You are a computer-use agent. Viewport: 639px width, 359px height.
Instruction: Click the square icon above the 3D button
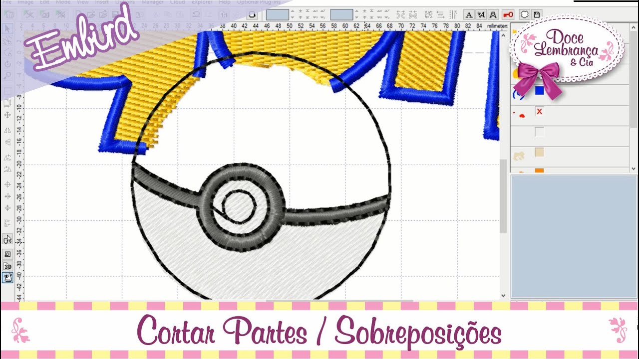[x=7, y=254]
